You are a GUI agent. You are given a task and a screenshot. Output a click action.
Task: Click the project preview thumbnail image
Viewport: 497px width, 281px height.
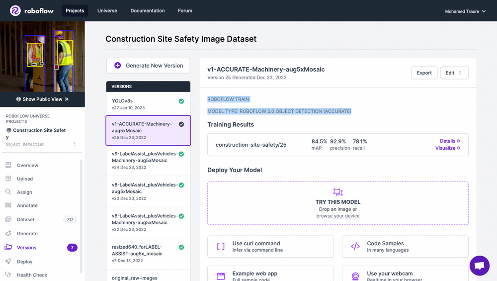tap(42, 57)
